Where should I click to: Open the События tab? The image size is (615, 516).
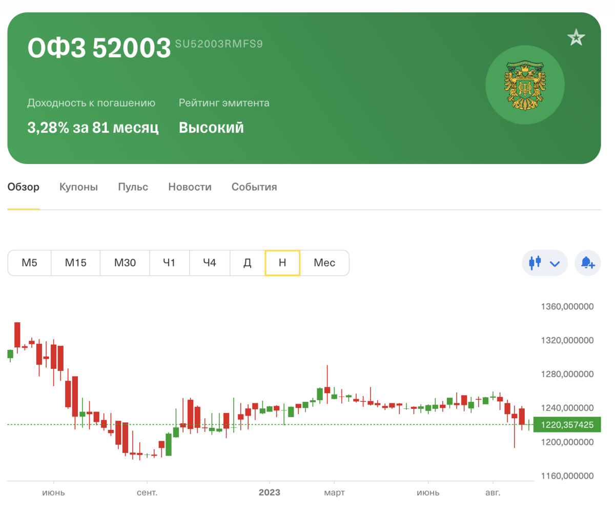click(254, 187)
